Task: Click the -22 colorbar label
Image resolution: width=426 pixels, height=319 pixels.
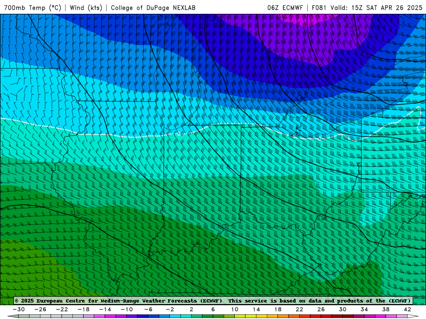Action: (62, 309)
